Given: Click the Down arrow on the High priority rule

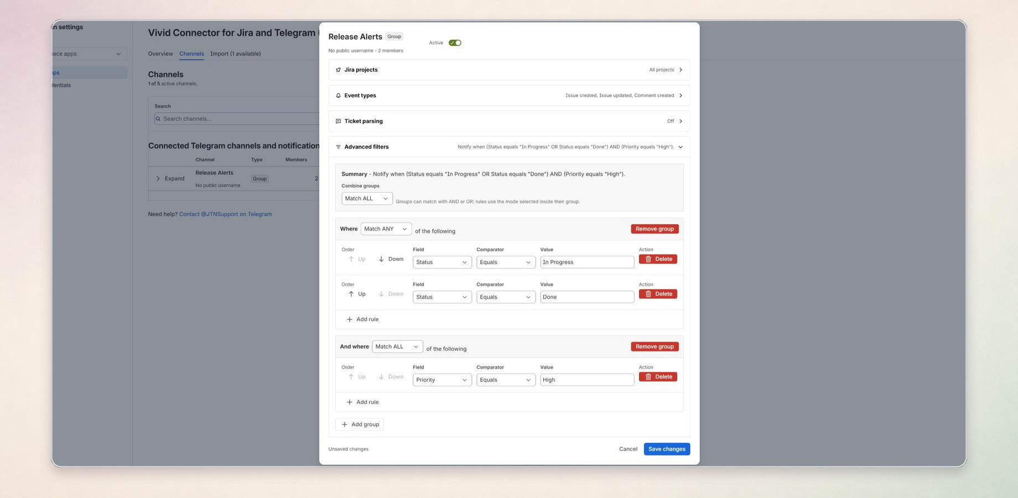Looking at the screenshot, I should pos(391,377).
